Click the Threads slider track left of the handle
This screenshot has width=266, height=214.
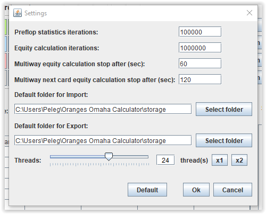tap(77, 157)
